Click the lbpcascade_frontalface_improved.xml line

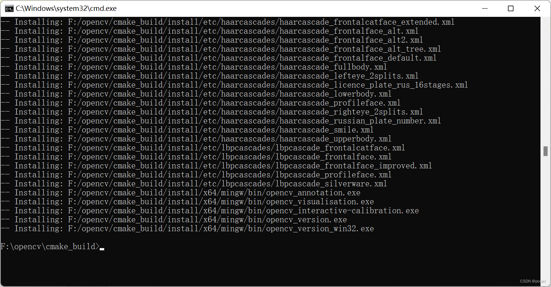point(216,166)
